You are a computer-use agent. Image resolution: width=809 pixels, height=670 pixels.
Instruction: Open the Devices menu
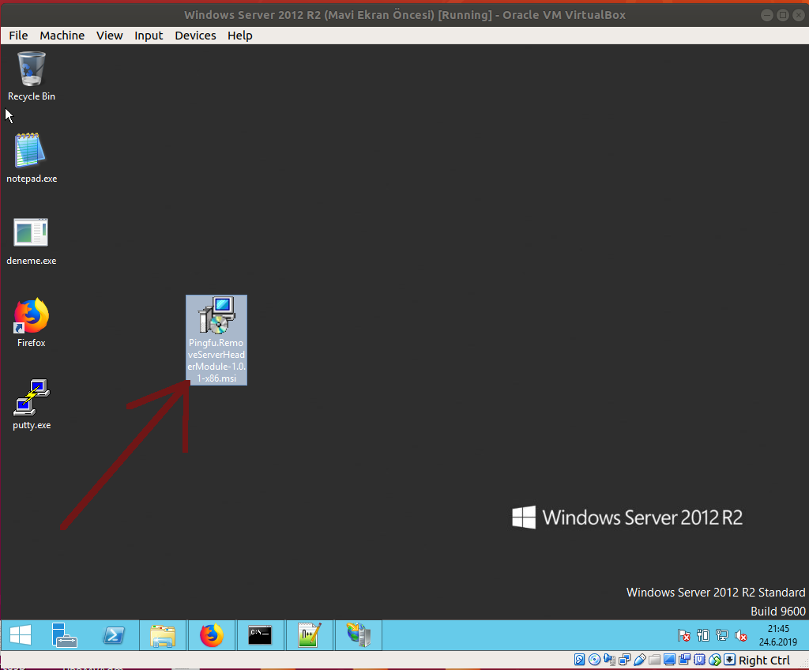[195, 36]
